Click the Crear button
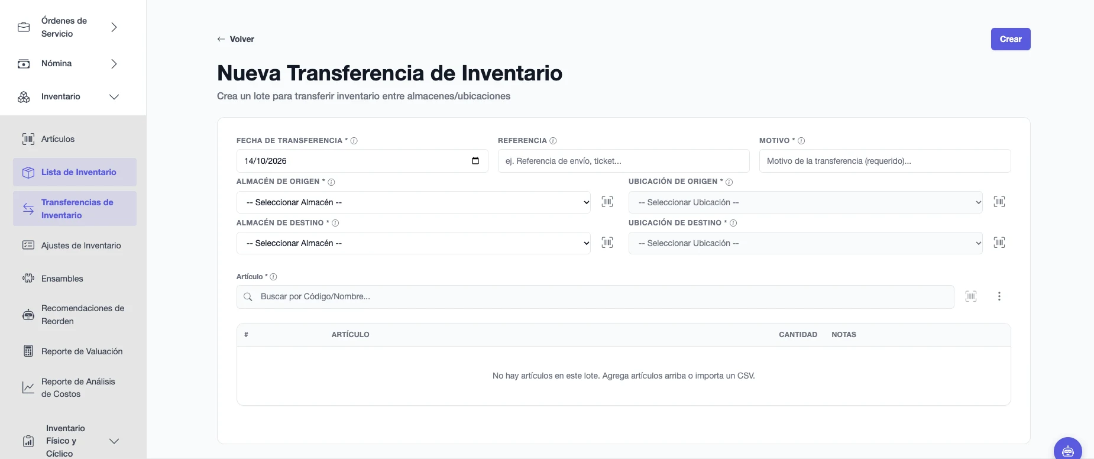 (1011, 39)
